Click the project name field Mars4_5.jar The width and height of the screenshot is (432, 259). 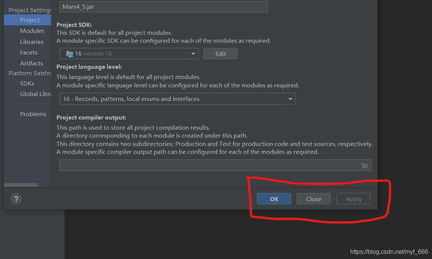pyautogui.click(x=164, y=6)
